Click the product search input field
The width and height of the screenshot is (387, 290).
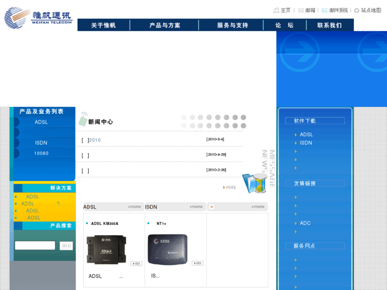[35, 245]
